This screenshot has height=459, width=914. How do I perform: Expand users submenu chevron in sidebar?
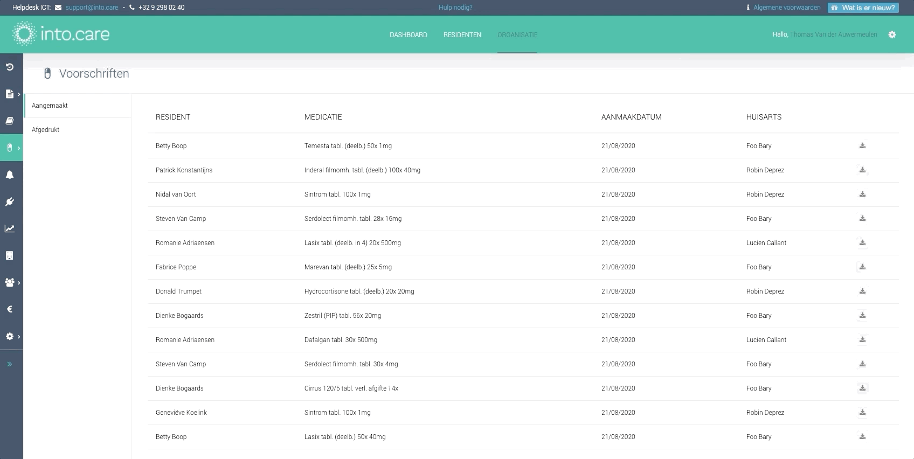point(19,283)
